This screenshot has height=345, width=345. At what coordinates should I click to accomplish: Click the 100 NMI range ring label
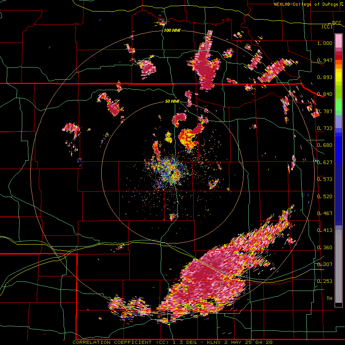[x=172, y=30]
